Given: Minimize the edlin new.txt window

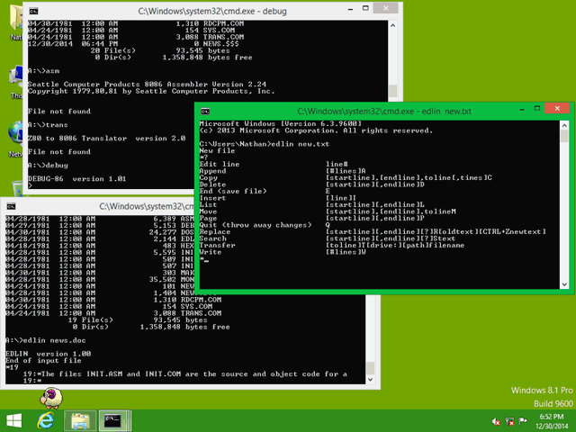Looking at the screenshot, I should point(522,110).
